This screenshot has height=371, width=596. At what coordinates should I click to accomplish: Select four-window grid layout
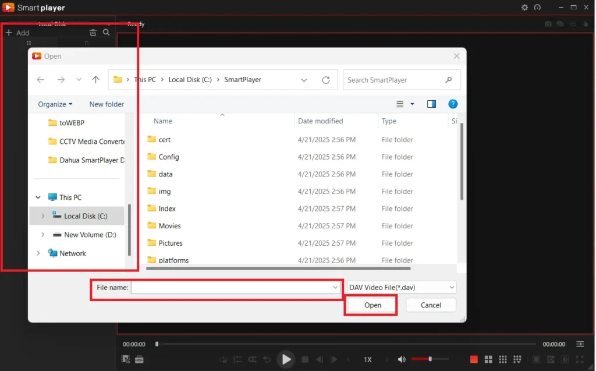488,359
